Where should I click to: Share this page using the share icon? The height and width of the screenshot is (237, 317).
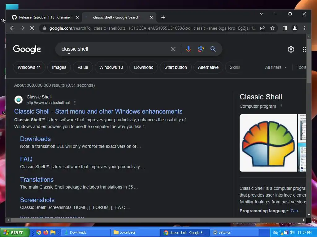(x=263, y=28)
